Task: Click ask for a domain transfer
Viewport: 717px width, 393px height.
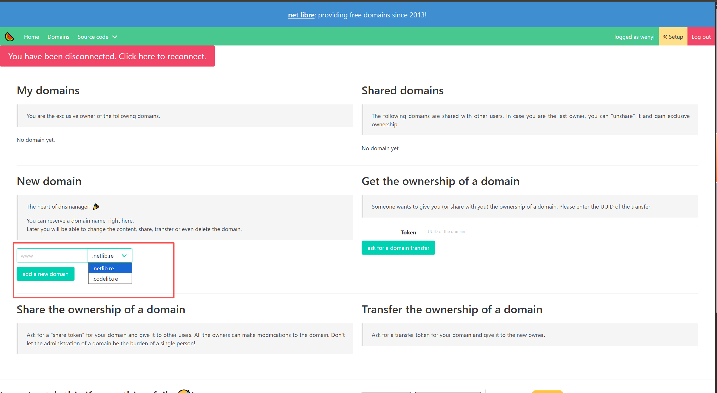Action: [x=398, y=248]
